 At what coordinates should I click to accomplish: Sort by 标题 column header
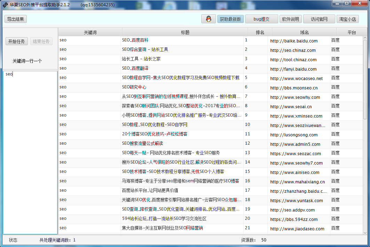185,32
